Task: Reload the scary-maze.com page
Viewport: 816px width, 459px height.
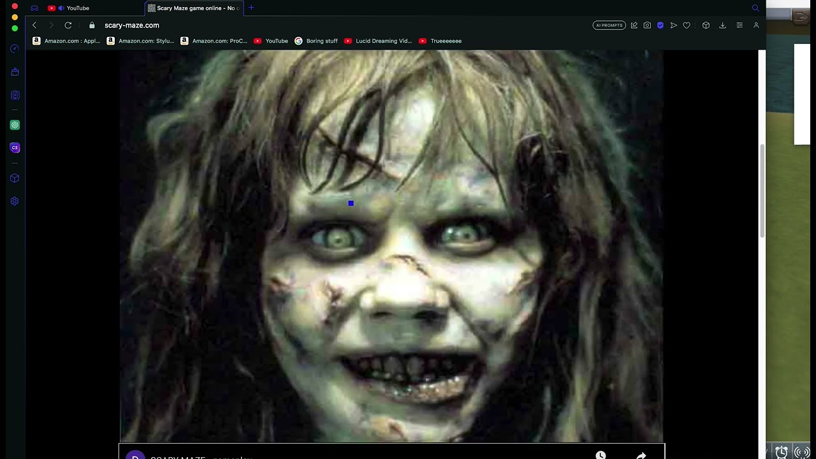Action: 68,25
